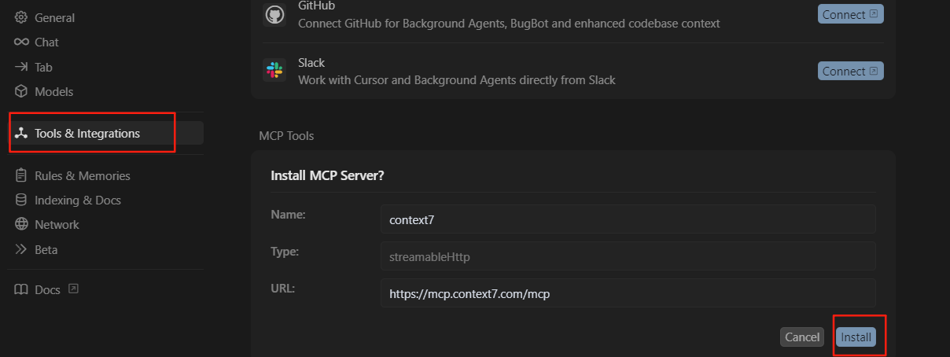Click the Docs book icon
950x357 pixels.
click(21, 289)
